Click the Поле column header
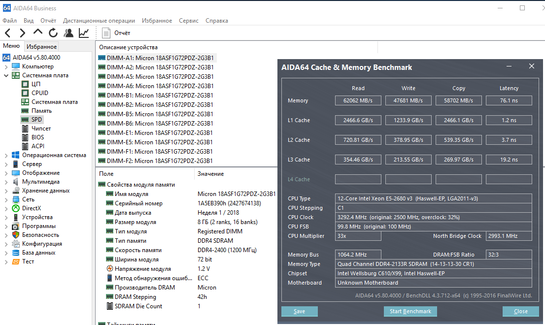This screenshot has width=545, height=325. [x=145, y=174]
